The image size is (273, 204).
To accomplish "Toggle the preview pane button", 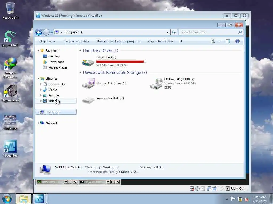I will pos(228,41).
